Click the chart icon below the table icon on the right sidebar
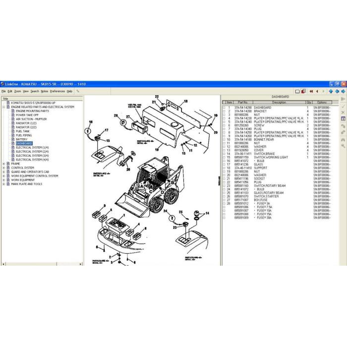The width and height of the screenshot is (347, 347). pos(343,126)
